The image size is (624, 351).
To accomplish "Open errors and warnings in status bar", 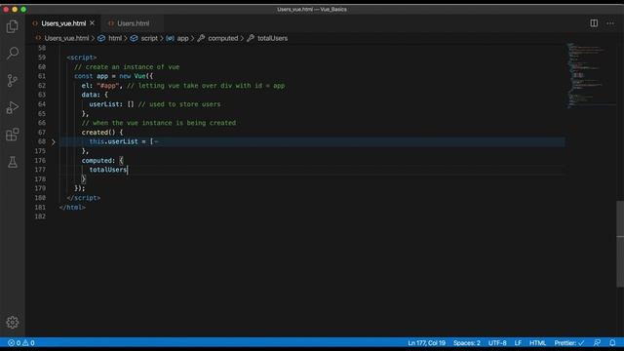I will [21, 342].
